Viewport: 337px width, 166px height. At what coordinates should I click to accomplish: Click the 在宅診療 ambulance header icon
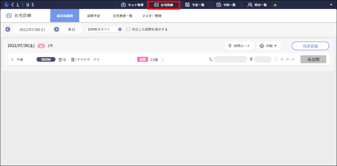[9, 16]
